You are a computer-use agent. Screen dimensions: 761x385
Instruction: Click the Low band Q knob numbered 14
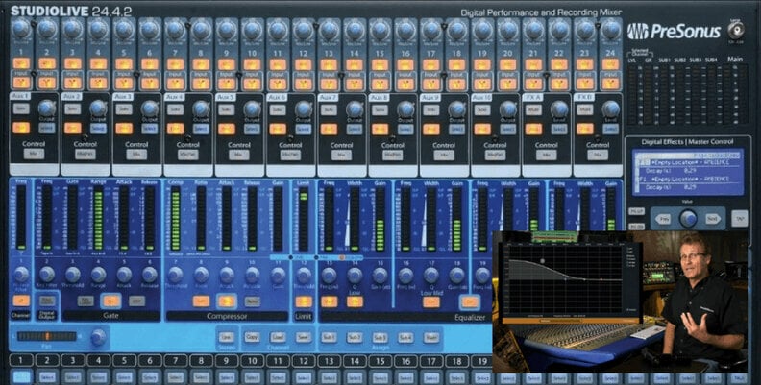355,275
